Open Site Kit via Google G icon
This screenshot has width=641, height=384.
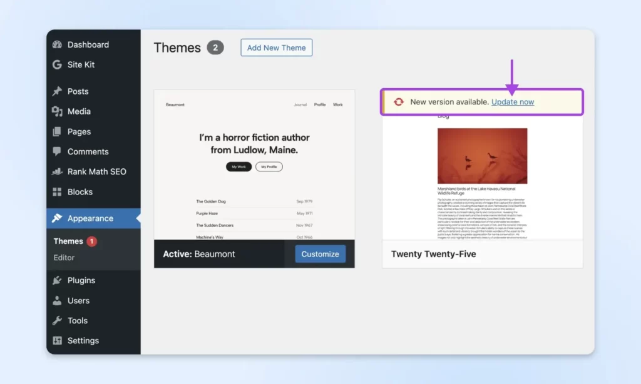click(x=57, y=64)
